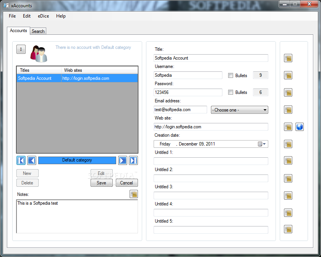Click the Web site input field
The height and width of the screenshot is (257, 321).
tap(211, 127)
